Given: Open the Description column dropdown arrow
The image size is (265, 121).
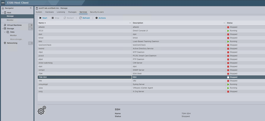Looking at the screenshot, I should tap(224, 23).
